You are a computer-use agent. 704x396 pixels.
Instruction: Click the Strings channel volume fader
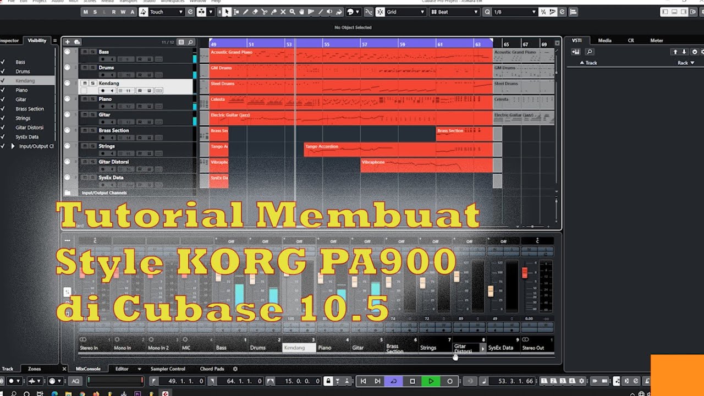coord(422,283)
